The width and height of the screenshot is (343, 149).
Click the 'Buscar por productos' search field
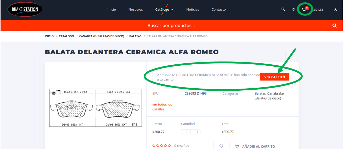tap(171, 26)
